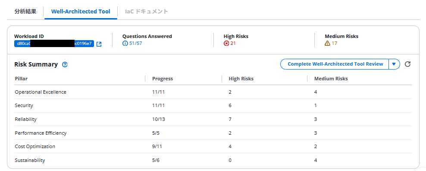Viewport: 426px width, 171px height.
Task: Click the High Risks column header in table
Action: [241, 79]
